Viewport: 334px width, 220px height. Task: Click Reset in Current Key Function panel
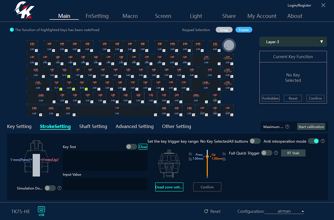[293, 98]
